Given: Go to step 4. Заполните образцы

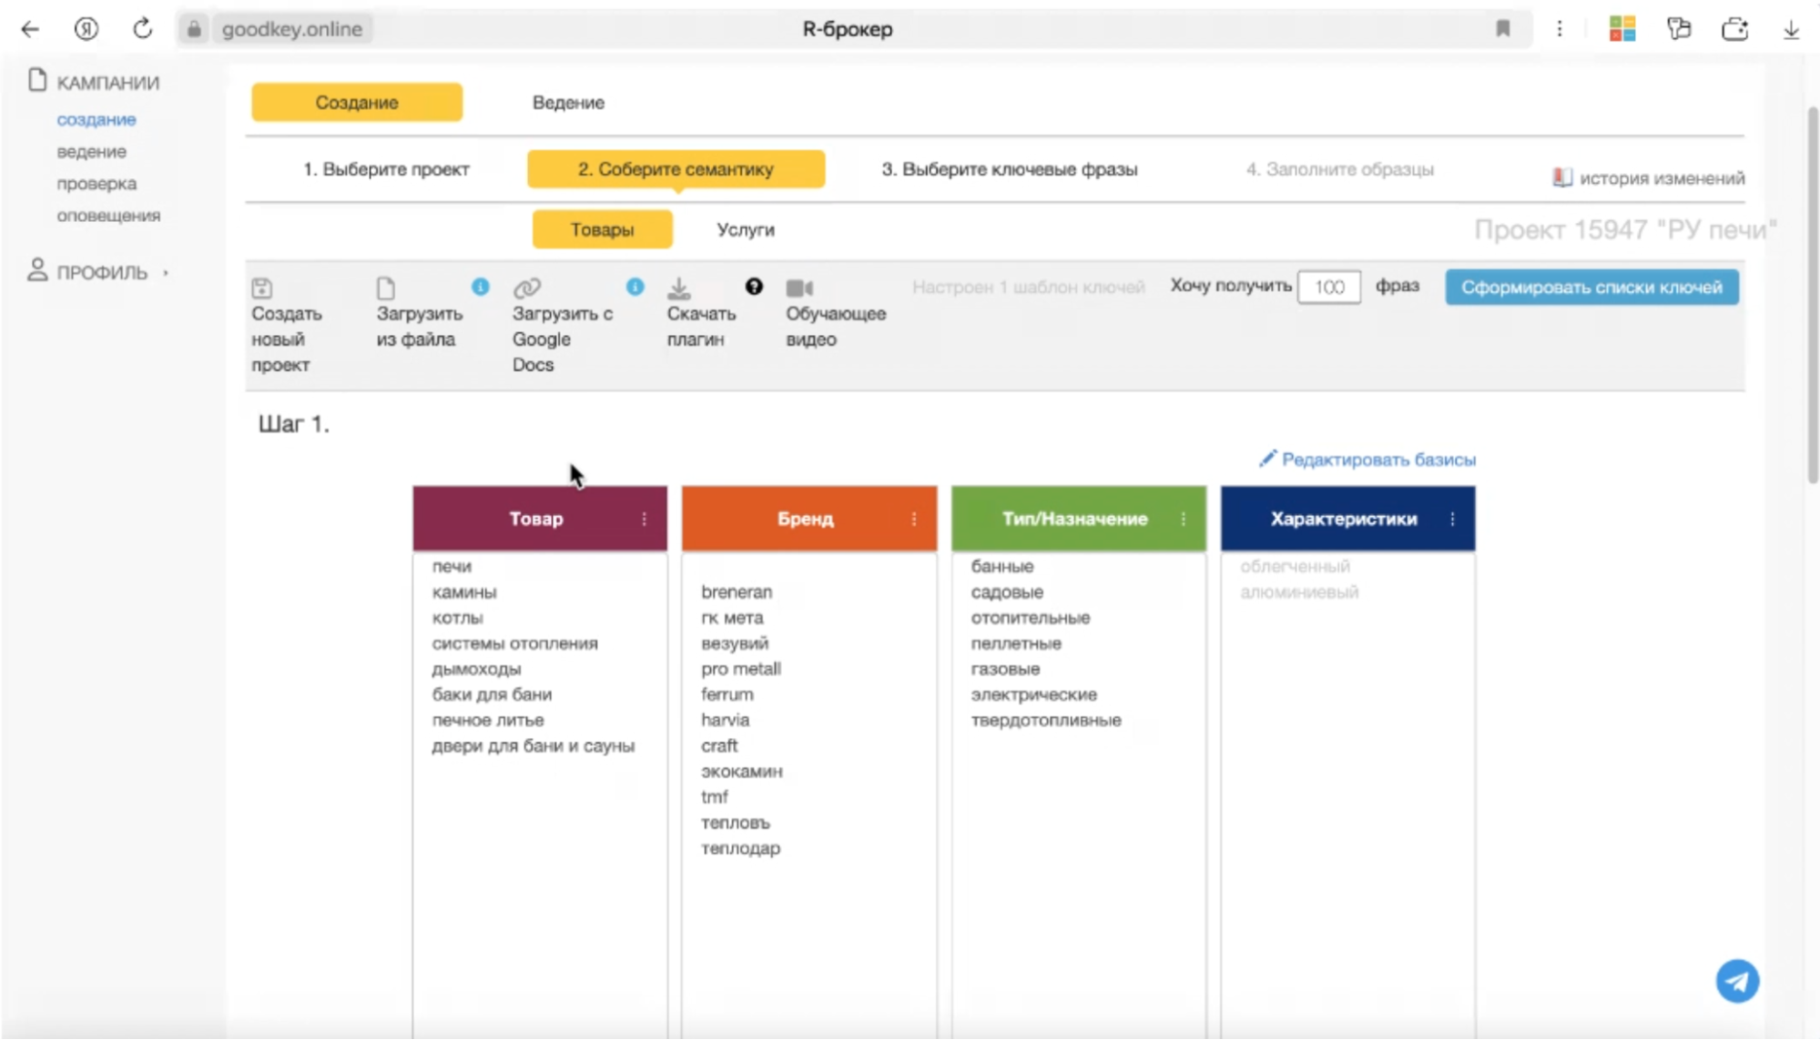Looking at the screenshot, I should (1340, 169).
